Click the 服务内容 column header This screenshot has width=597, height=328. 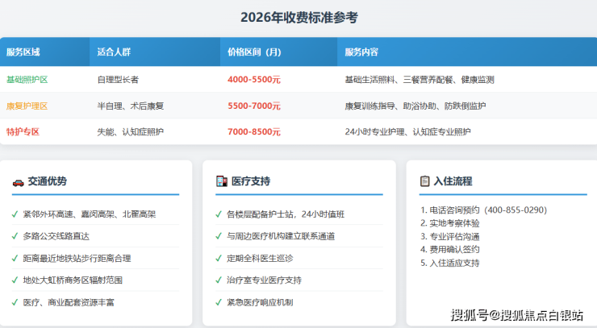[x=361, y=52]
